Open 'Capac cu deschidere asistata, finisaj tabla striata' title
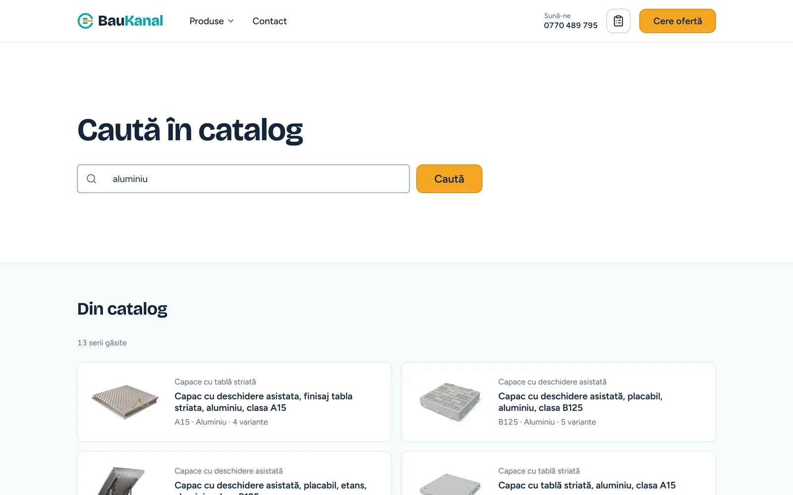793x495 pixels. coord(263,402)
